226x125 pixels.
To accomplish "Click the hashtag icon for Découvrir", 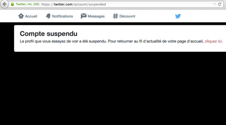I will click(x=115, y=16).
